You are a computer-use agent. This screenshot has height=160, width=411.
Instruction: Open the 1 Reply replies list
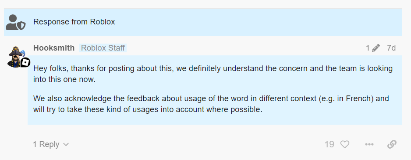[51, 144]
